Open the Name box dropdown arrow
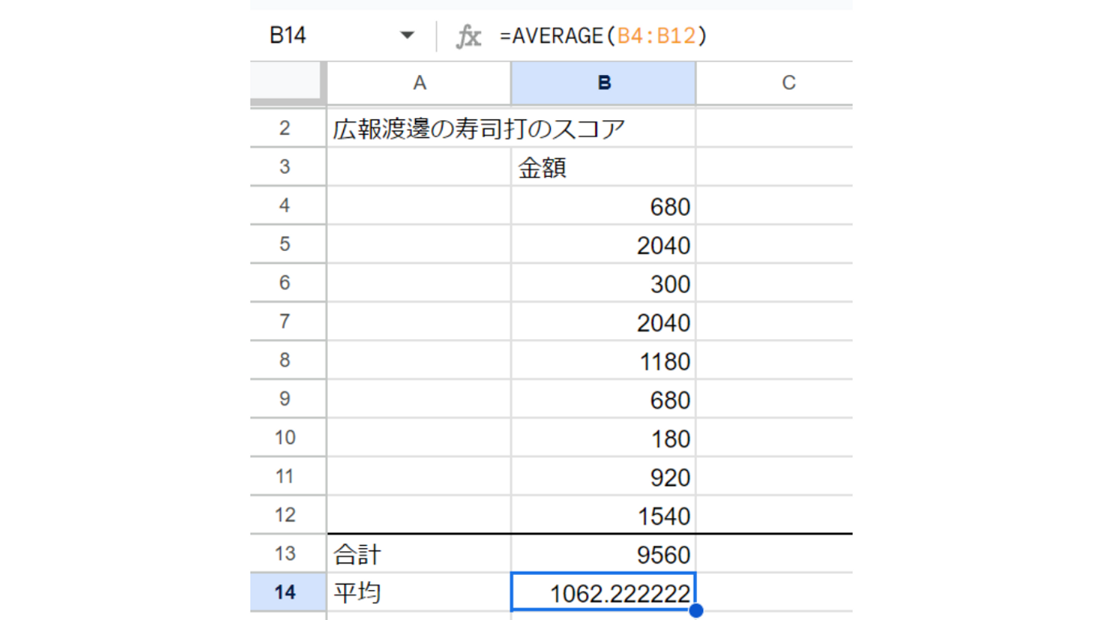 tap(407, 36)
